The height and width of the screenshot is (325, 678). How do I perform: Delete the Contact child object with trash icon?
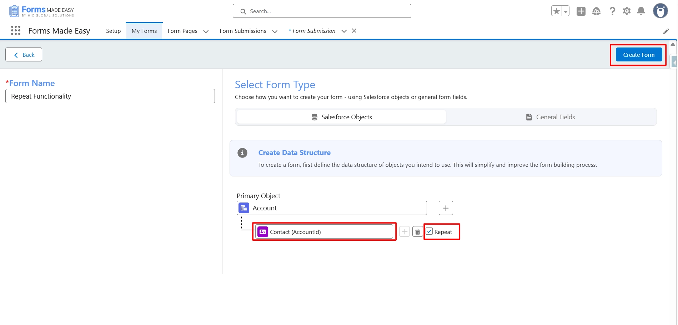coord(417,232)
